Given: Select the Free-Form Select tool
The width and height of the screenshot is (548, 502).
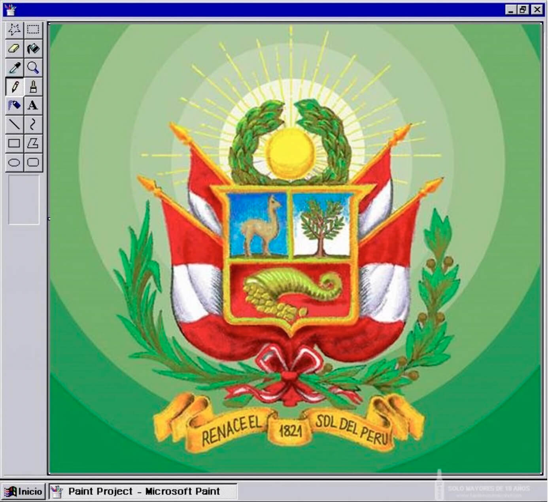Looking at the screenshot, I should (x=14, y=30).
